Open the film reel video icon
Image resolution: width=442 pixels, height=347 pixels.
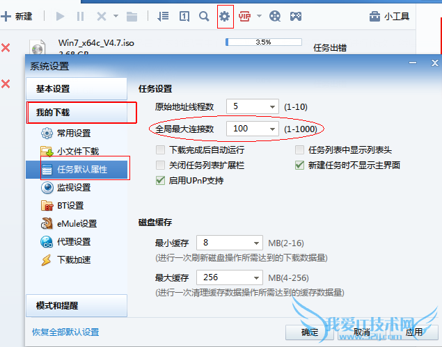coord(275,16)
